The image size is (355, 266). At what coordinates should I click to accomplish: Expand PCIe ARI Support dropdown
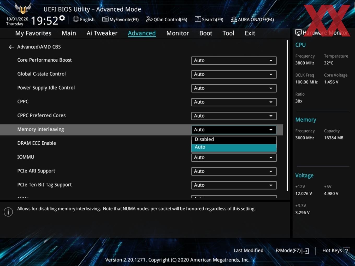click(x=234, y=171)
